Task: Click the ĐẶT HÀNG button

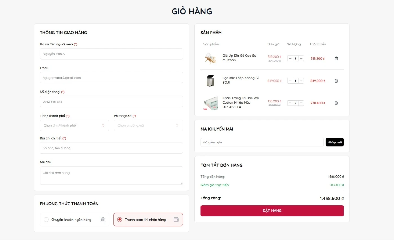Action: pyautogui.click(x=272, y=211)
